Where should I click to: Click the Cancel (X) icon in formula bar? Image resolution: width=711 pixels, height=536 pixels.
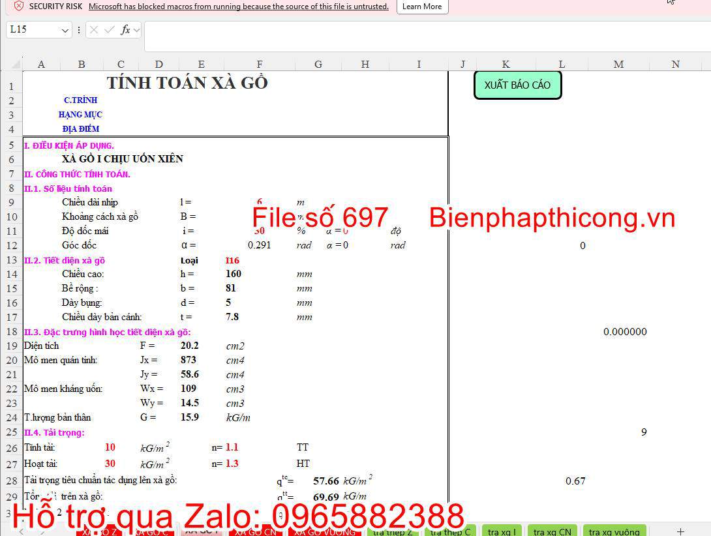(94, 30)
